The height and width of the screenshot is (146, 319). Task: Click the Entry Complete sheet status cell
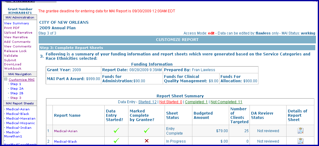(178, 131)
